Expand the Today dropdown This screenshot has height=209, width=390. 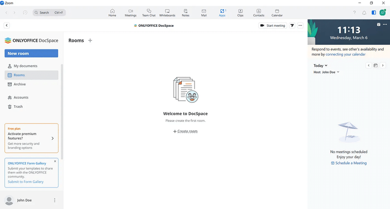tap(320, 66)
